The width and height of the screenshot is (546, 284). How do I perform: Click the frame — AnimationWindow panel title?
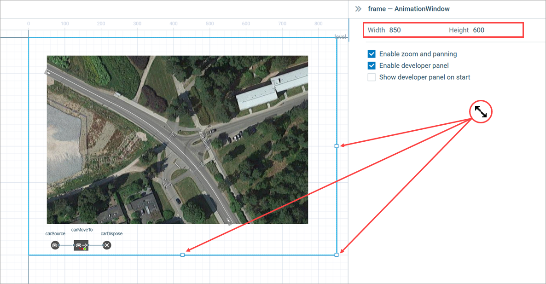409,9
